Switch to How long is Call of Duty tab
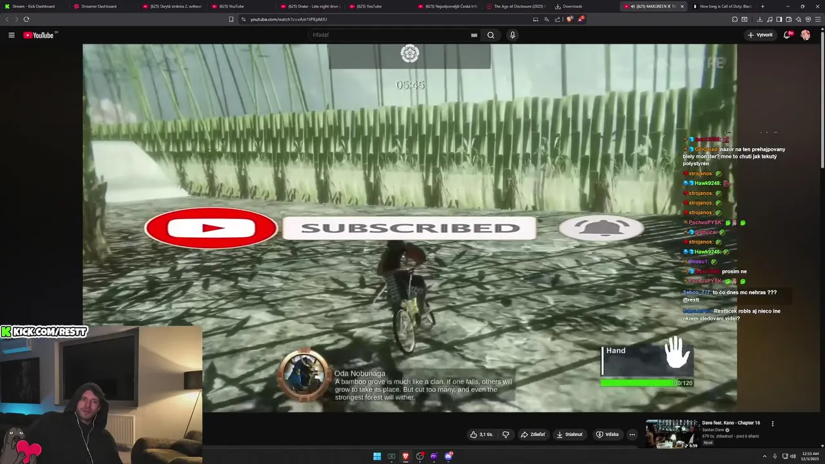Viewport: 825px width, 464px height. pos(723,6)
